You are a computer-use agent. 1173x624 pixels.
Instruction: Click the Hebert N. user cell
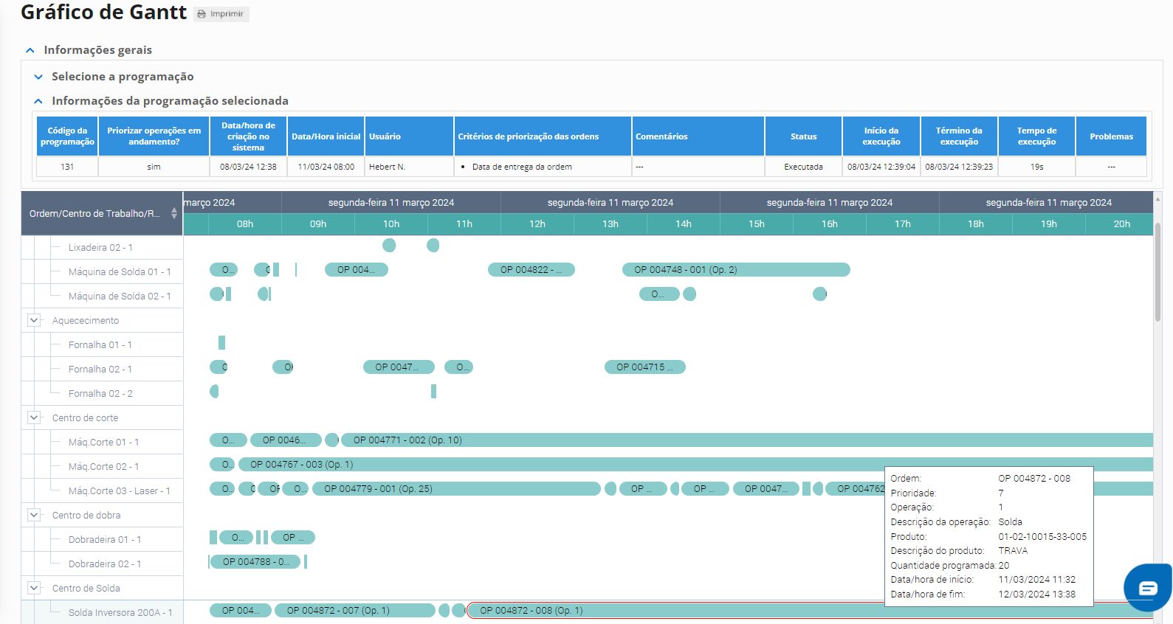coord(409,167)
